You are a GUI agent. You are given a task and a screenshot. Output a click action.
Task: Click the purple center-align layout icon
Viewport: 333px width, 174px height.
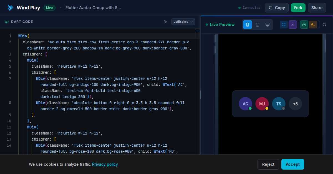pos(293,25)
